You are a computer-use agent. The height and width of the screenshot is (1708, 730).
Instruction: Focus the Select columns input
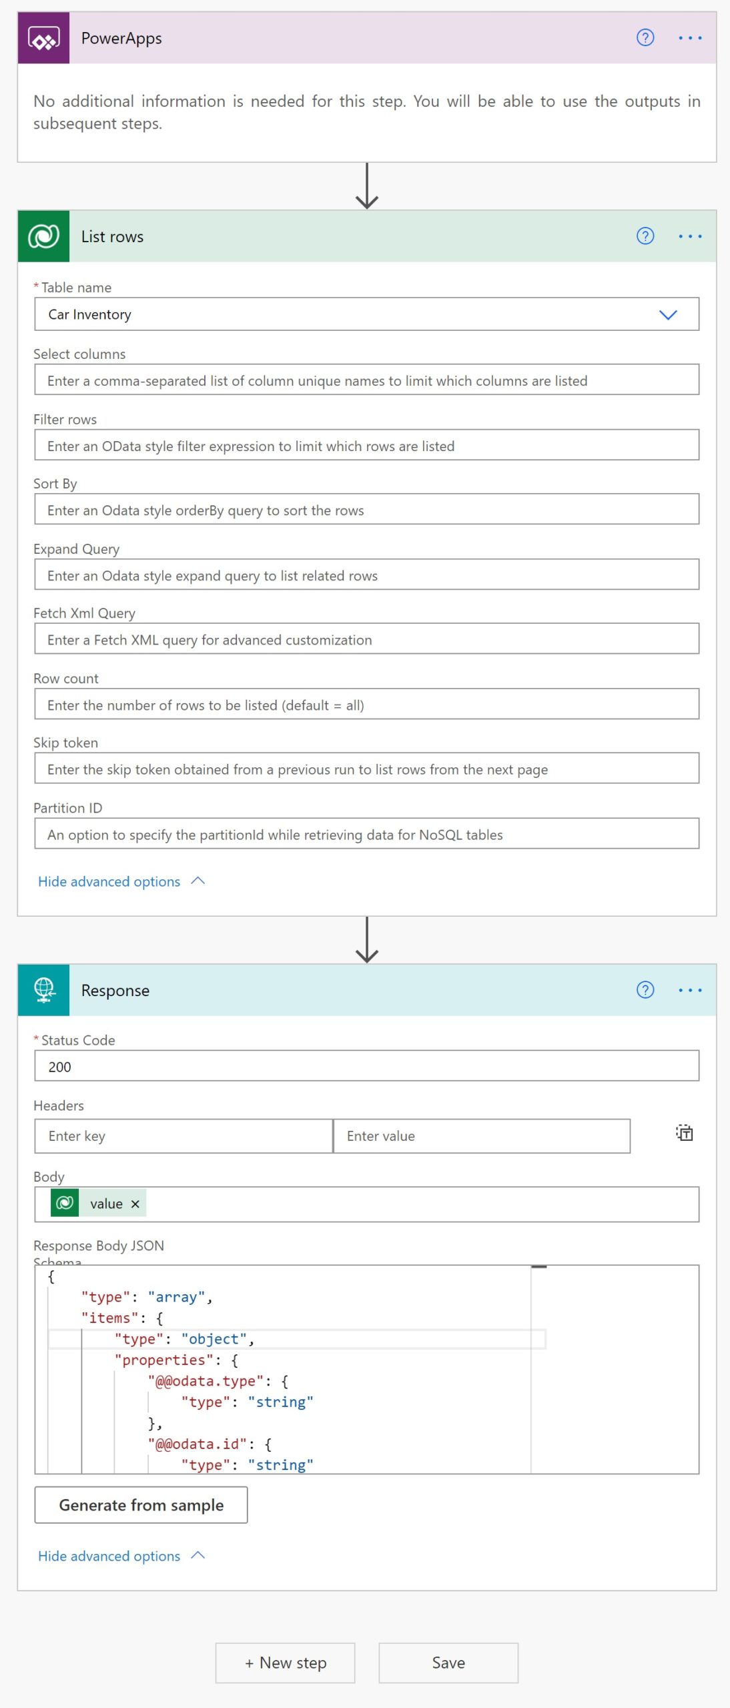(366, 380)
